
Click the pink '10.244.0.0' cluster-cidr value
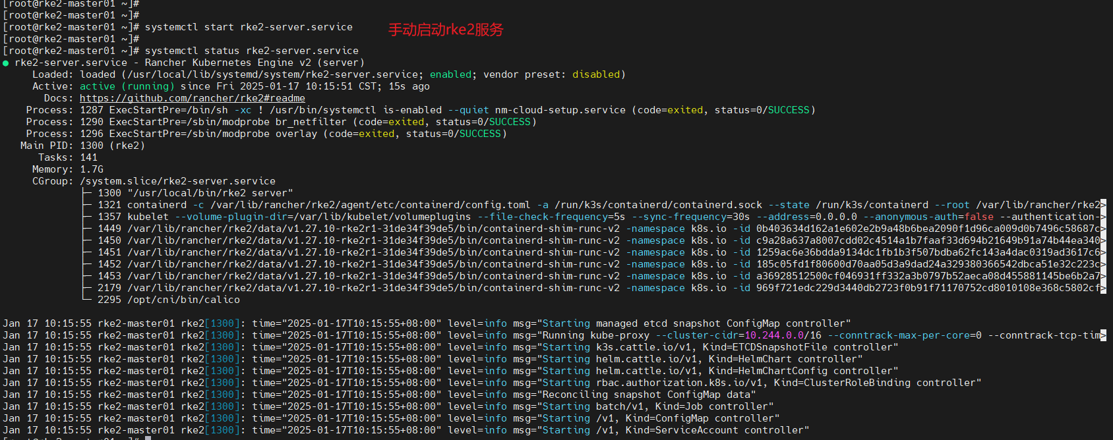(x=774, y=335)
